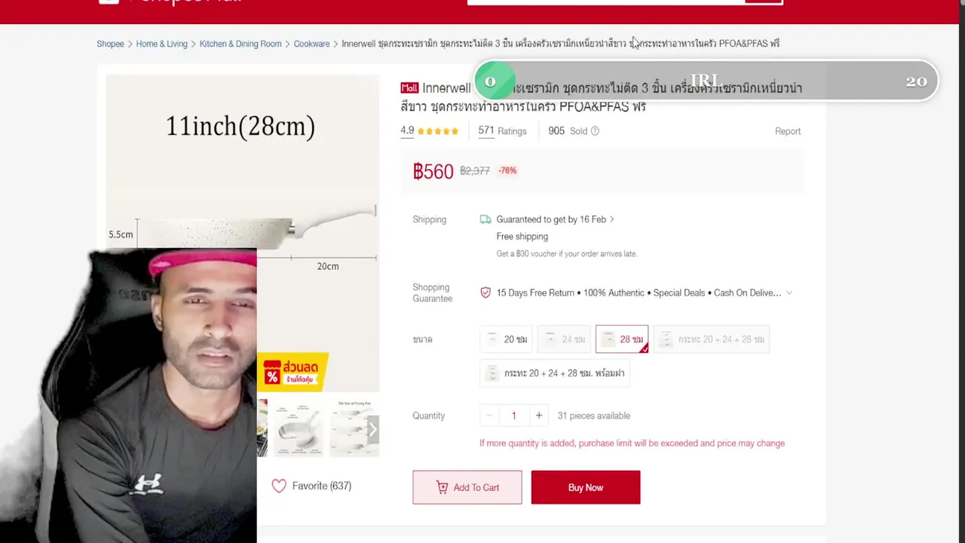965x543 pixels.
Task: Click the quantity input field
Action: pyautogui.click(x=514, y=416)
